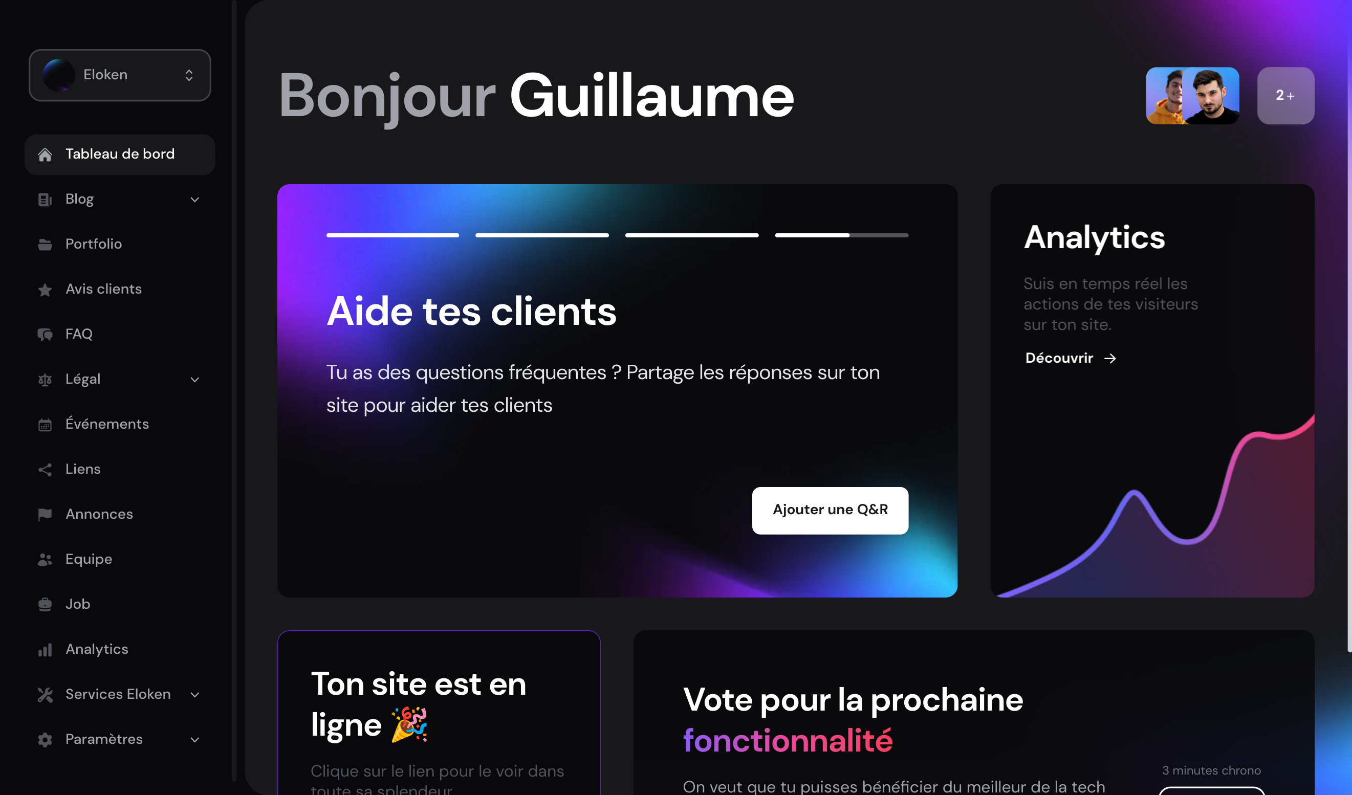The height and width of the screenshot is (795, 1352).
Task: Click the Job briefcase icon
Action: point(45,604)
